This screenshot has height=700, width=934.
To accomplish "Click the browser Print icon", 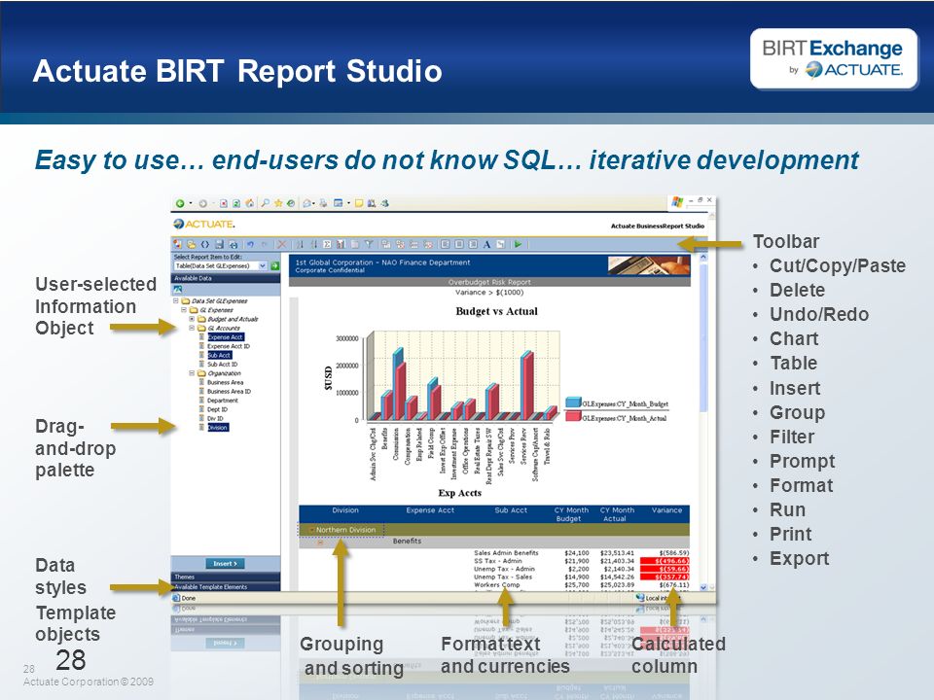I will [x=323, y=203].
